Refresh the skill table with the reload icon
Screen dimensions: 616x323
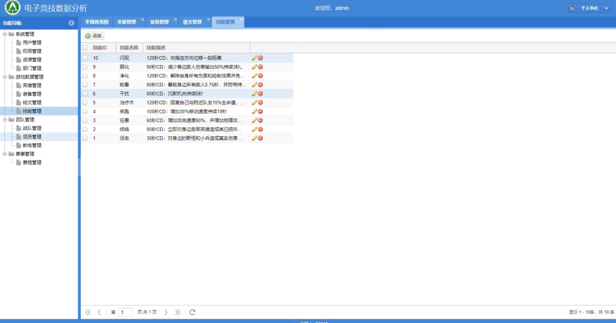(192, 312)
